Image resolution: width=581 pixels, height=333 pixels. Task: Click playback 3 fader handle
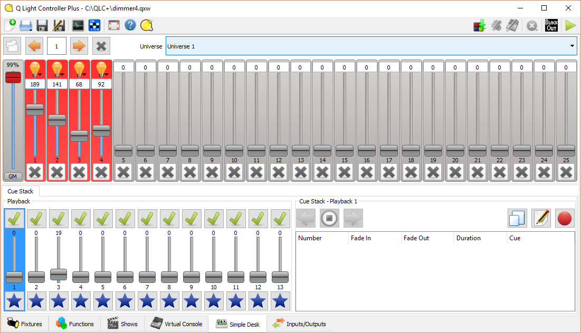click(x=59, y=274)
